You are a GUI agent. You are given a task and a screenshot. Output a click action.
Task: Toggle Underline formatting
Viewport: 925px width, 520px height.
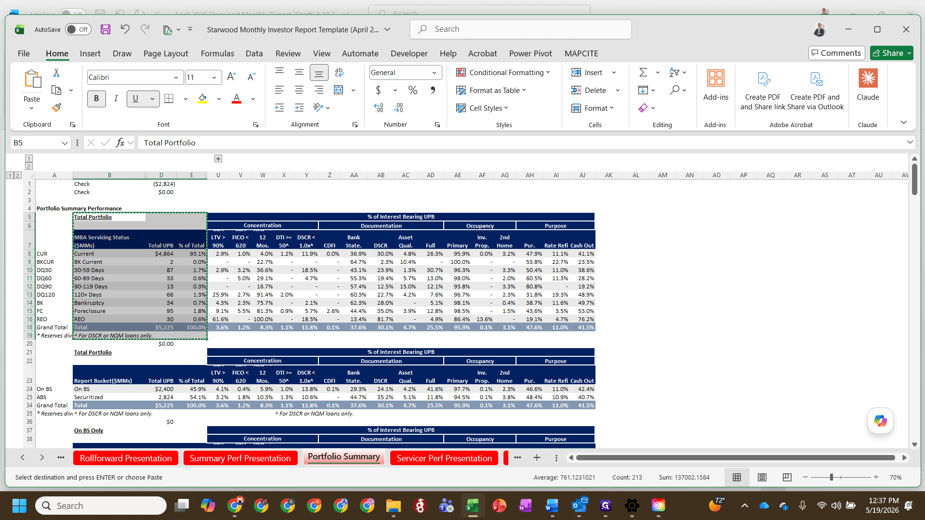(135, 99)
